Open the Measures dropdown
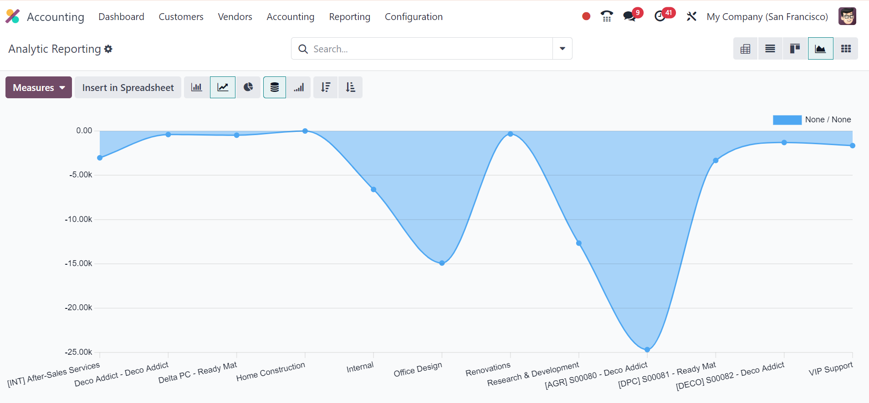Viewport: 869px width, 403px height. 39,87
